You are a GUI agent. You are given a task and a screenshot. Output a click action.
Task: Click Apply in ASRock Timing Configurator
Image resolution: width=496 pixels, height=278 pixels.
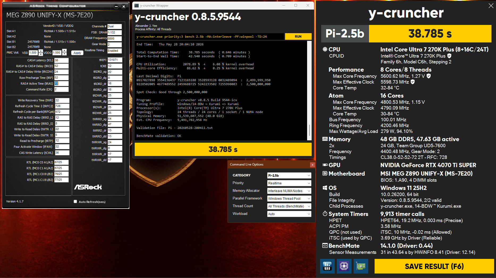click(x=77, y=53)
